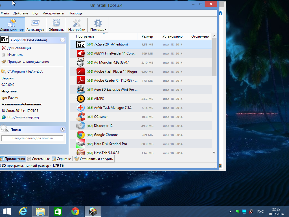Screen dimensions: 289x217
Task: Click the Hard Disk Sentinel Pro icon
Action: click(x=80, y=144)
